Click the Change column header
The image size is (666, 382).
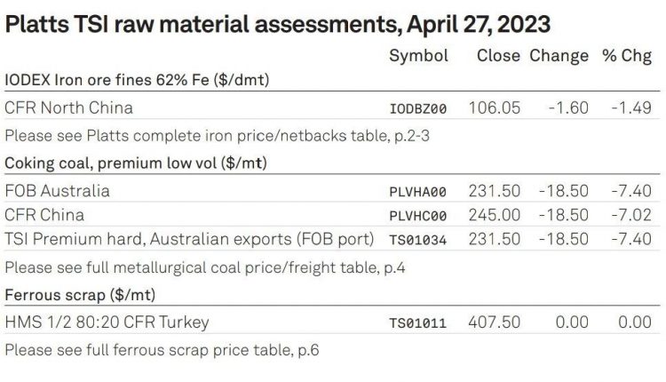click(559, 56)
